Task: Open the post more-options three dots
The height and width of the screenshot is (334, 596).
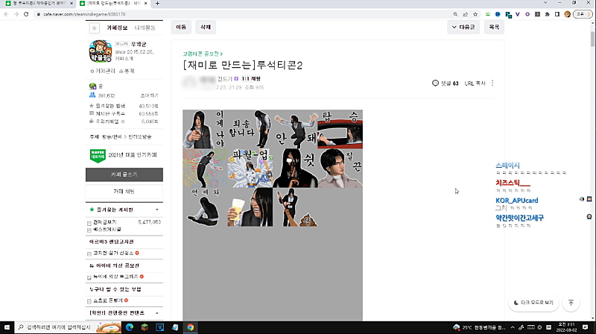Action: [x=492, y=83]
